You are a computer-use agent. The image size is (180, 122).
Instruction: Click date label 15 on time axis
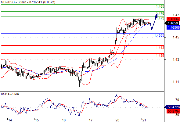[x=37, y=120]
